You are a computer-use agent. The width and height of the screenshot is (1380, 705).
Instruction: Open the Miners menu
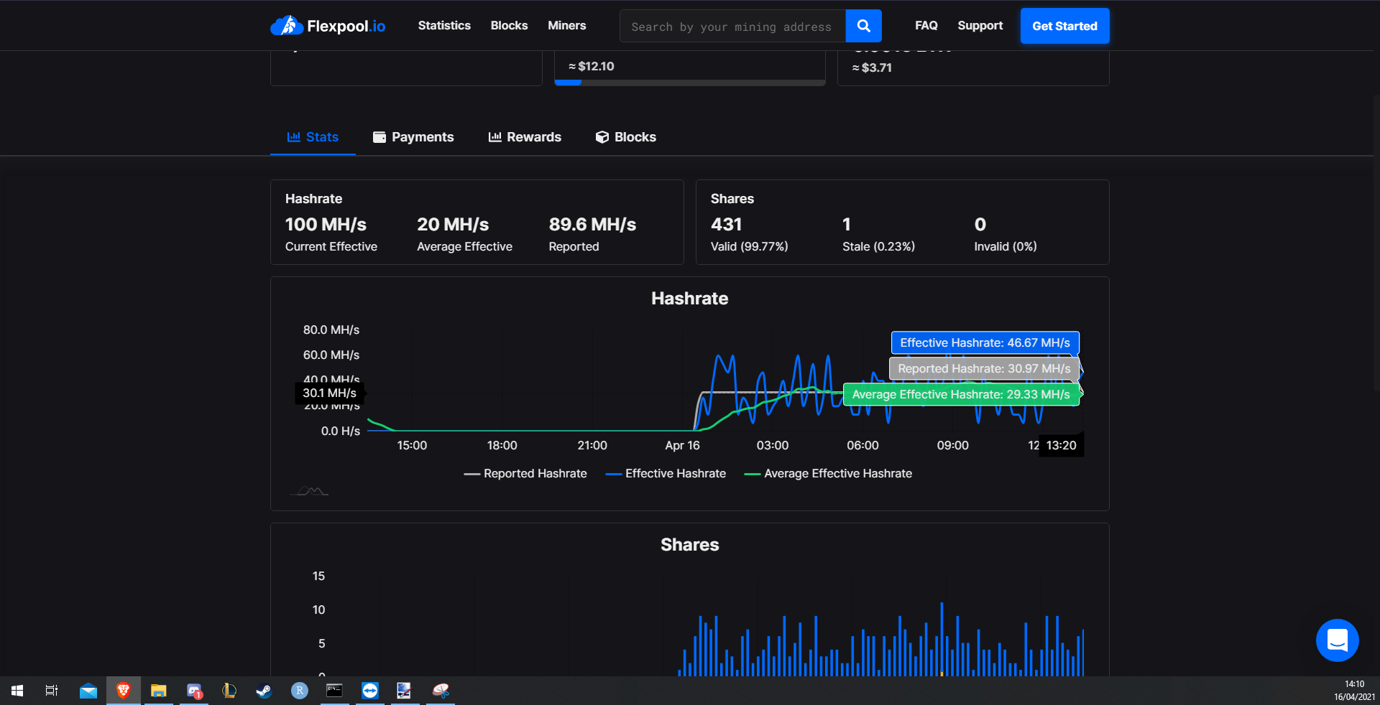click(x=566, y=25)
